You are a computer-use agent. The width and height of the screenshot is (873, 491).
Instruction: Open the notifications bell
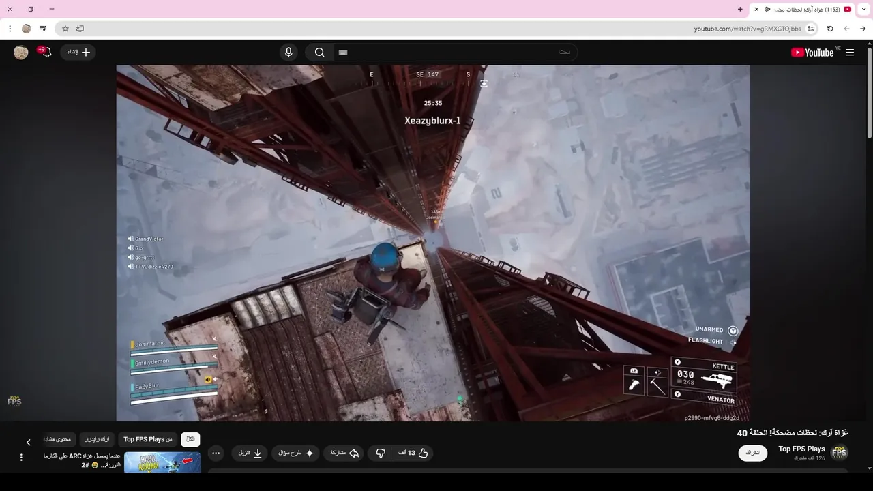[46, 52]
